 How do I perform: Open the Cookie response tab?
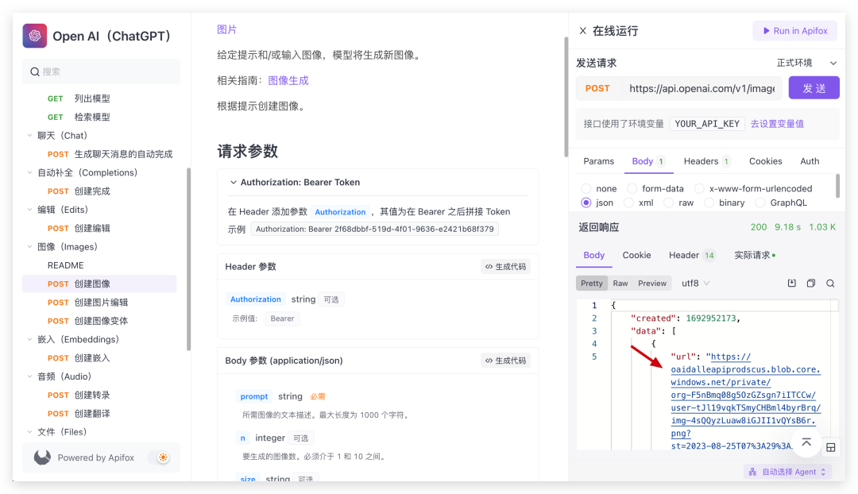click(x=636, y=255)
